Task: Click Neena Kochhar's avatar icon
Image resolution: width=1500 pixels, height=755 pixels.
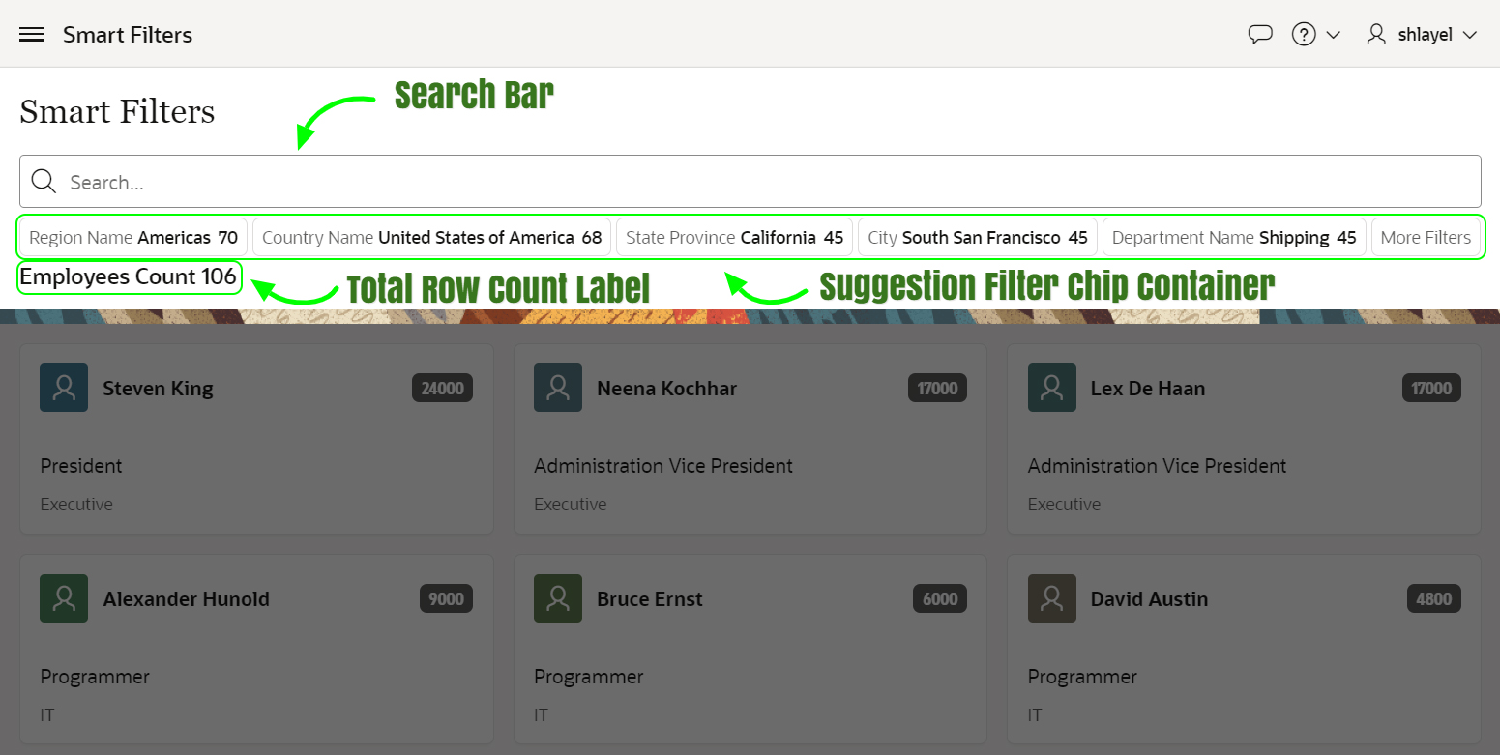Action: [x=558, y=388]
